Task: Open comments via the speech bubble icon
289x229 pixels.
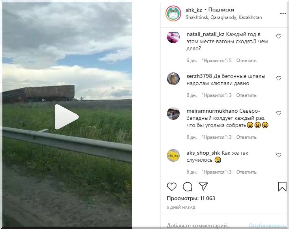Action: pyautogui.click(x=188, y=187)
